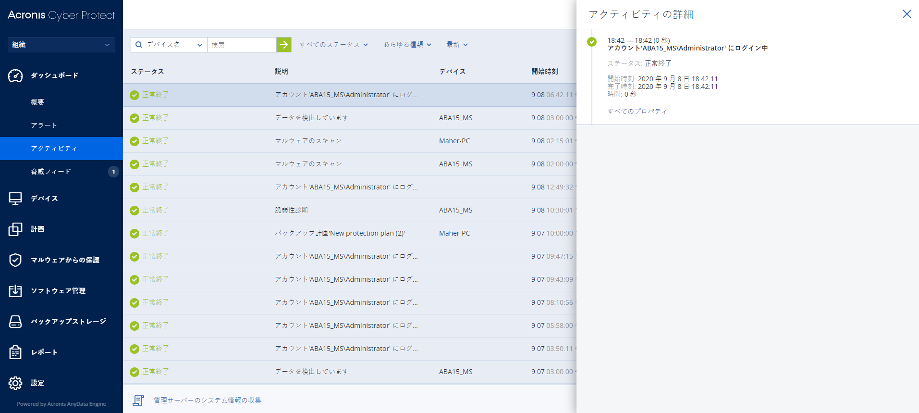
Task: Open アラート in the sidebar menu
Action: (x=44, y=125)
